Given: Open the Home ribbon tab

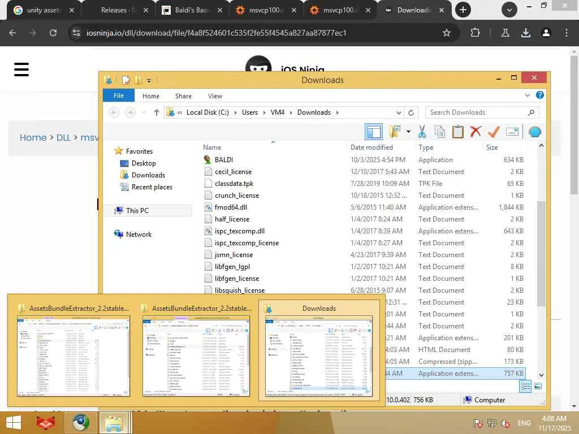Looking at the screenshot, I should (150, 96).
